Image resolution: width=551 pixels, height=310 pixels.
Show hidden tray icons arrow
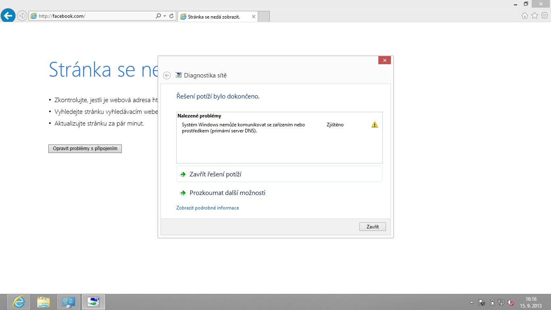(x=472, y=302)
